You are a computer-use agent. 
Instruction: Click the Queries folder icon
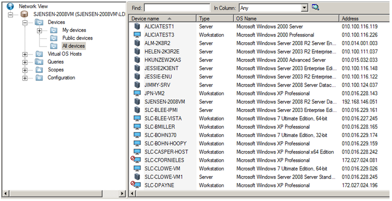(39, 62)
